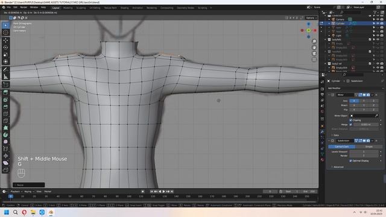
Task: Open the Render menu
Action: (24, 8)
